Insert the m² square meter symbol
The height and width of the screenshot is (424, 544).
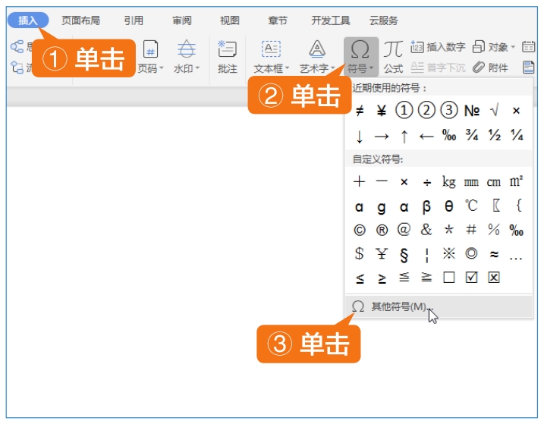click(x=516, y=181)
